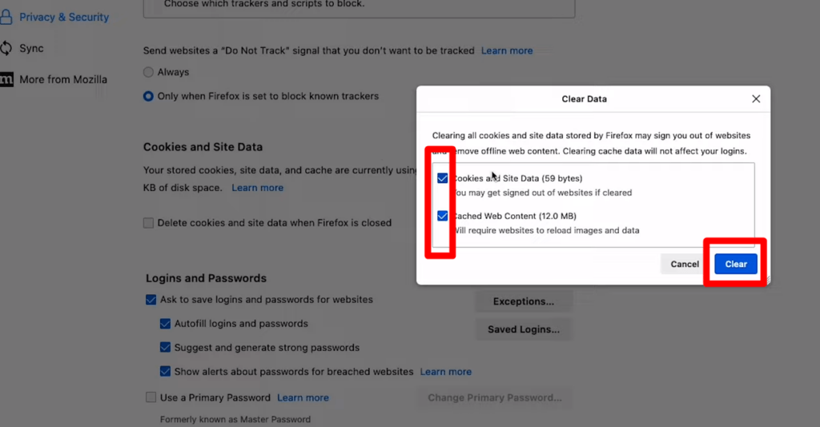
Task: Click the Mozilla logo icon in sidebar
Action: [x=6, y=79]
